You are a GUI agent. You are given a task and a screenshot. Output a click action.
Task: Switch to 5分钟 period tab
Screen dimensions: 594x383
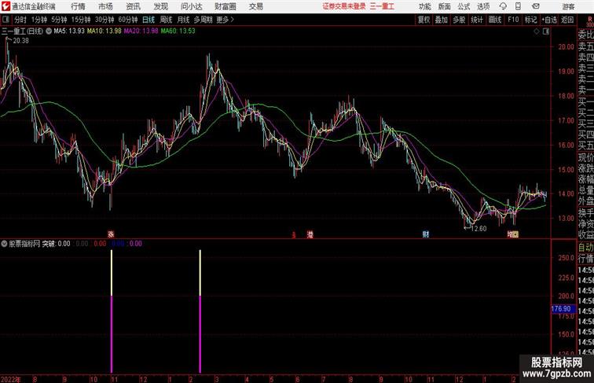59,20
